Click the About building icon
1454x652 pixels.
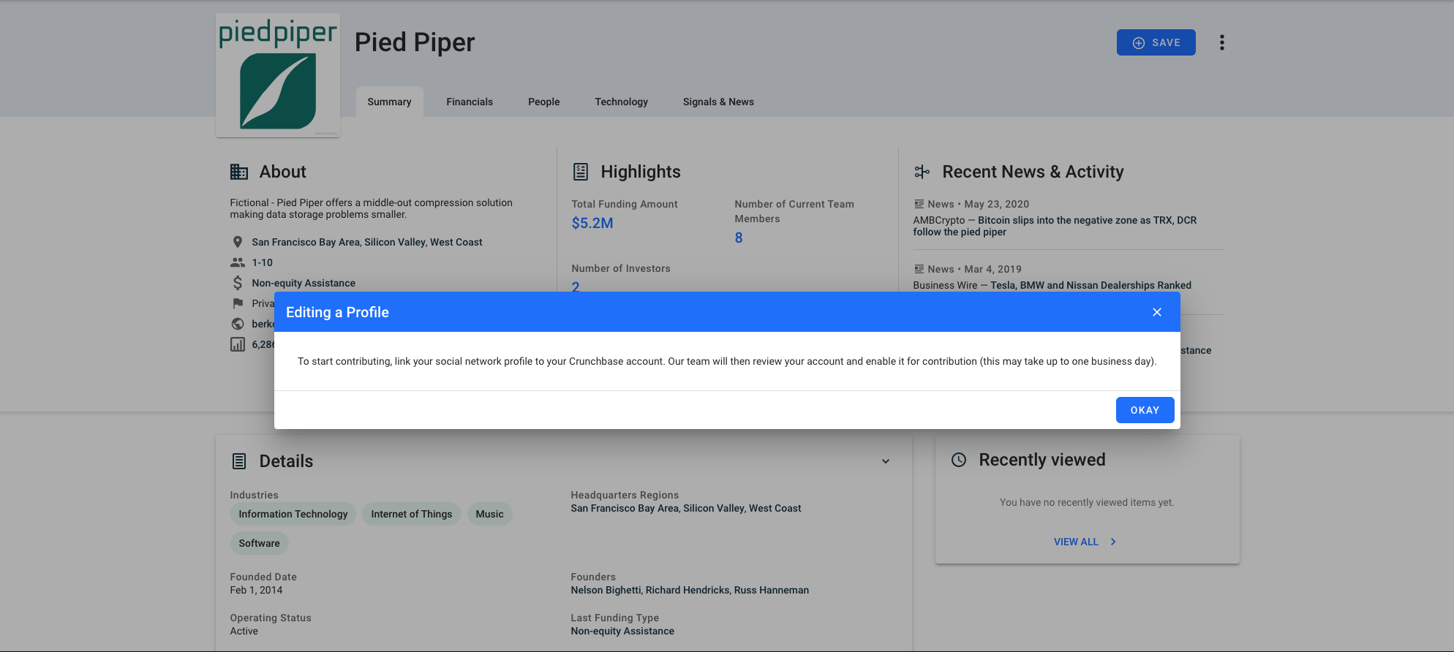[x=239, y=172]
